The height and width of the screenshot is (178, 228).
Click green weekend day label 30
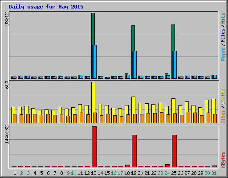pyautogui.click(x=207, y=173)
